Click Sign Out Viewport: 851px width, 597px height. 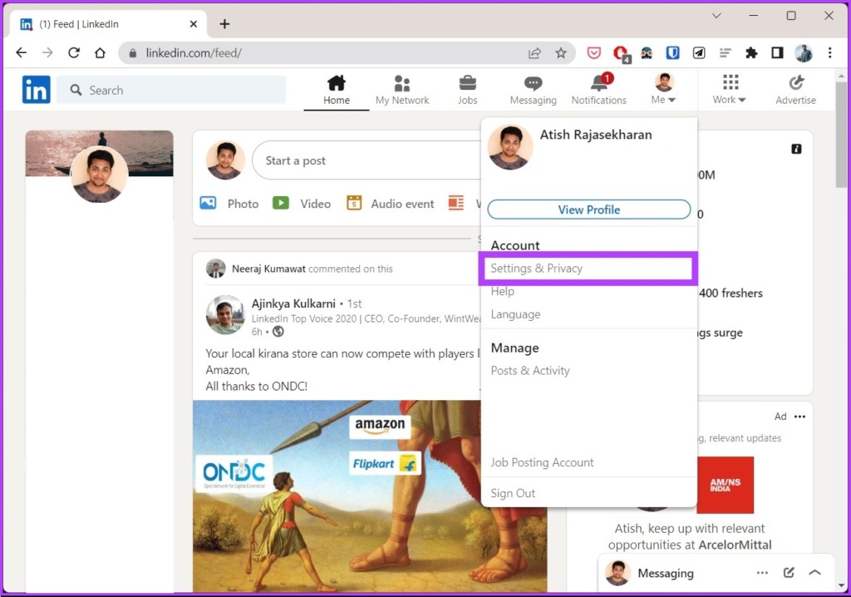point(513,493)
